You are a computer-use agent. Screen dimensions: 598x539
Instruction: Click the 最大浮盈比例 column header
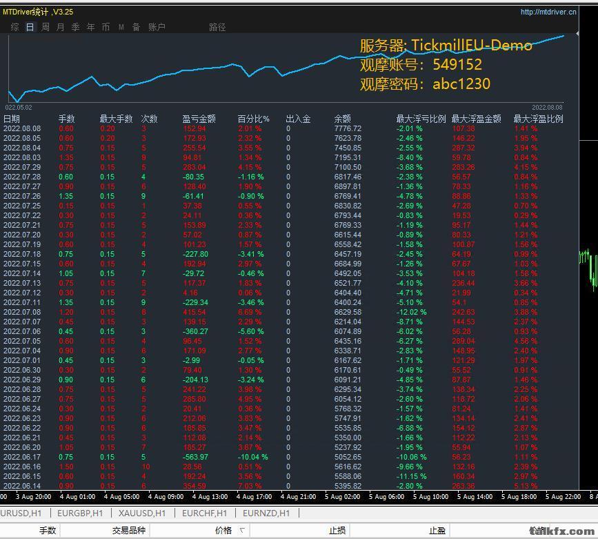(x=538, y=119)
